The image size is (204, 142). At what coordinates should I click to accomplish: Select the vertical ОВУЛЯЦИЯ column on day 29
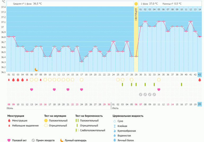(136, 40)
